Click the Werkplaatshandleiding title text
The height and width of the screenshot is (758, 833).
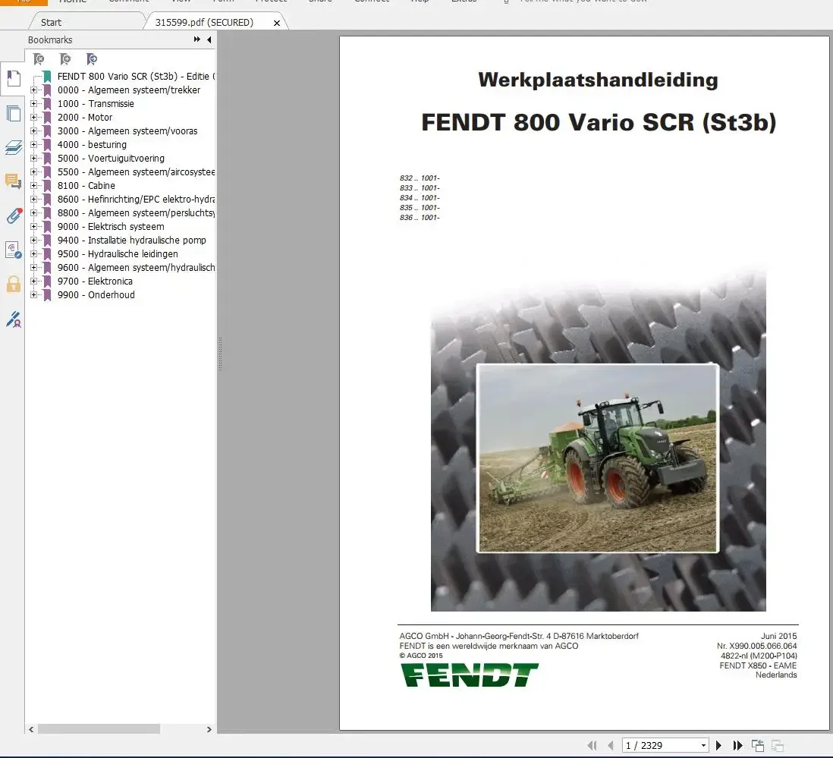click(598, 80)
